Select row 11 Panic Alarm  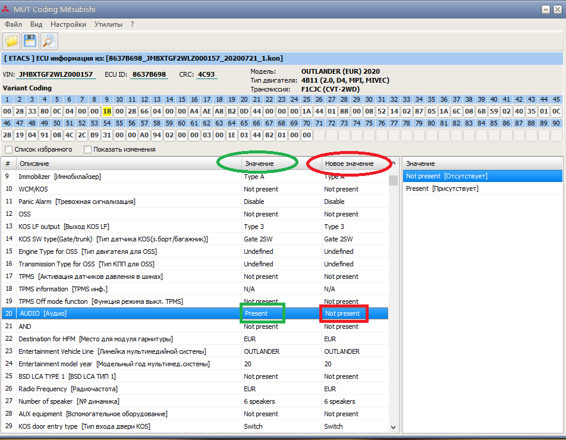(x=195, y=202)
